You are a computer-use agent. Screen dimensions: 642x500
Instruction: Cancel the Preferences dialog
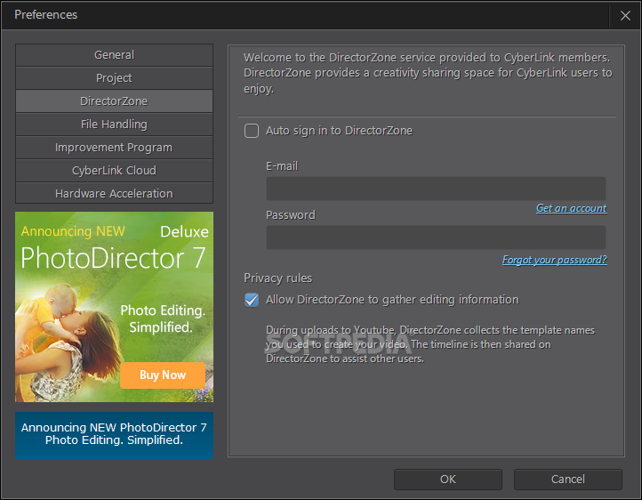point(568,480)
